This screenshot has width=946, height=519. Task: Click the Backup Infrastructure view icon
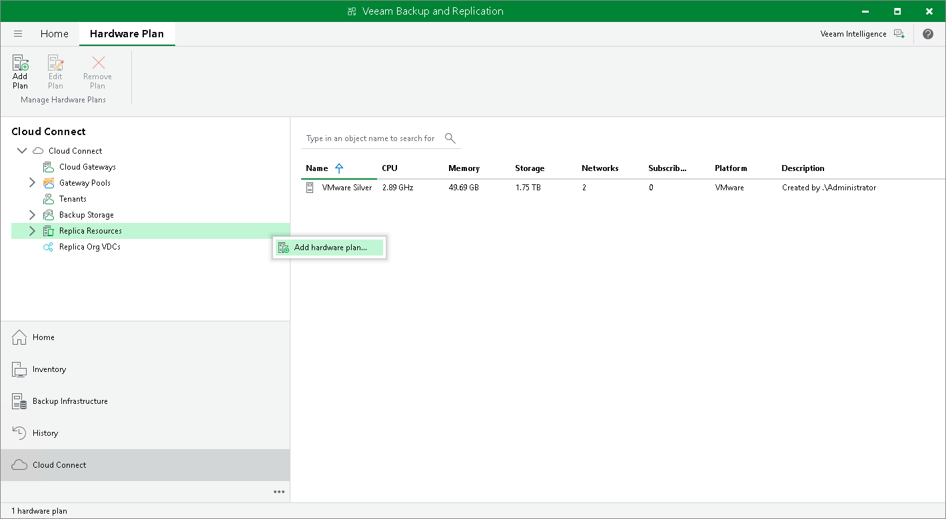[x=20, y=401]
